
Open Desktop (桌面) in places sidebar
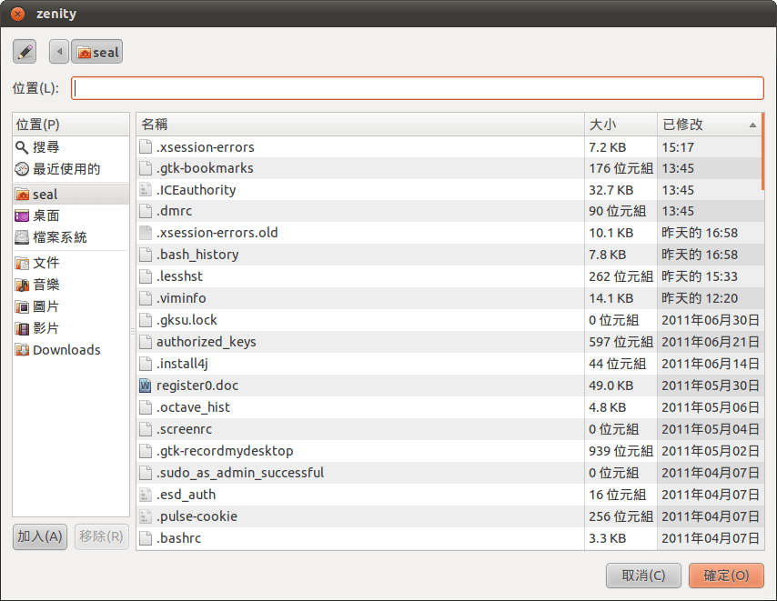click(x=45, y=215)
